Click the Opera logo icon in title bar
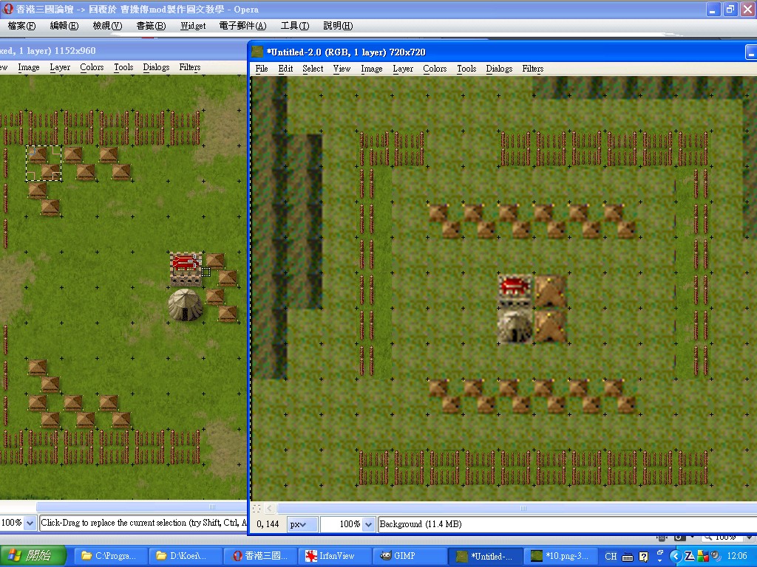Viewport: 757px width, 567px height. [8, 9]
